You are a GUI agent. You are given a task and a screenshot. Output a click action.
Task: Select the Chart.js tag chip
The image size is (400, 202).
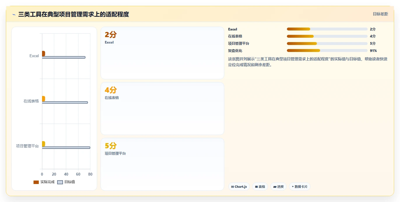point(239,187)
